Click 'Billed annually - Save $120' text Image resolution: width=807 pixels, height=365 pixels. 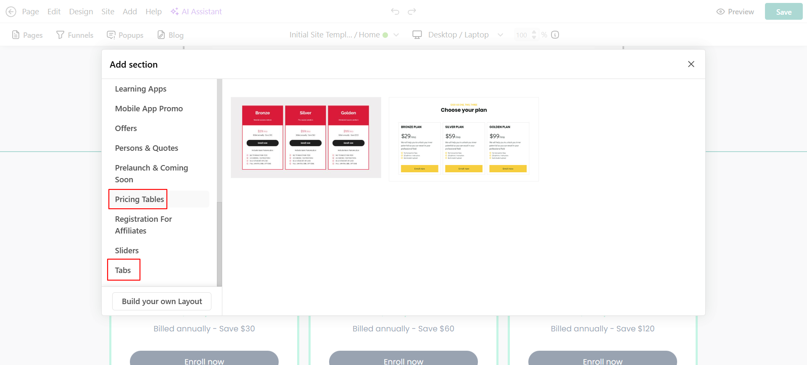pos(603,329)
